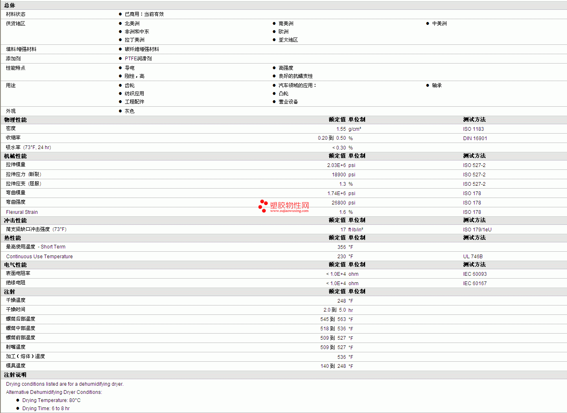Click the red dots watermark logo

click(x=263, y=206)
